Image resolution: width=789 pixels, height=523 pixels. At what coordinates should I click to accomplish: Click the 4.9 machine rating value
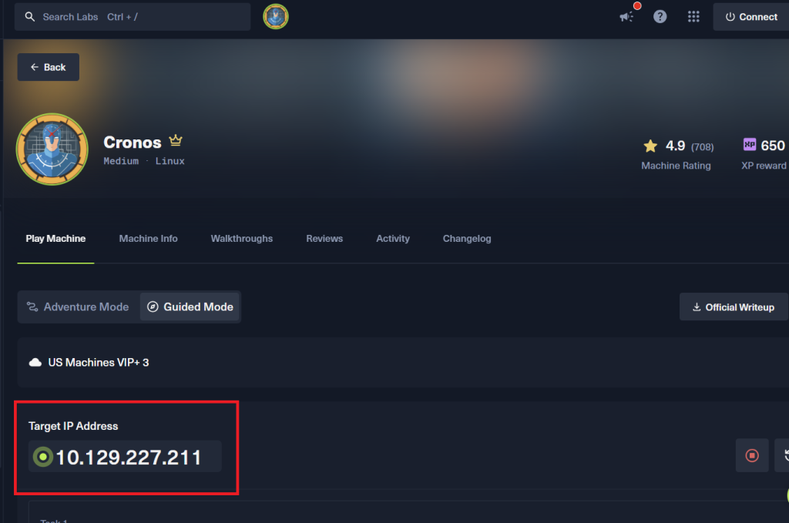point(675,146)
